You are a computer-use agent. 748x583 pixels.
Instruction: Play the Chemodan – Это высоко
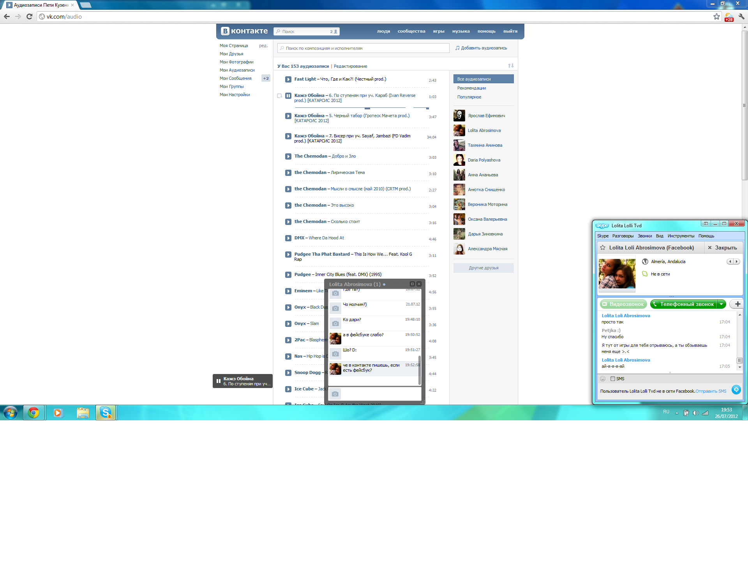(x=288, y=205)
